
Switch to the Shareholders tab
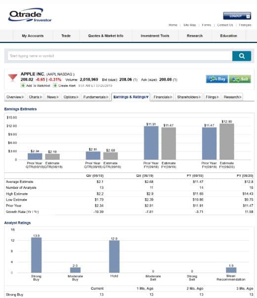(189, 97)
